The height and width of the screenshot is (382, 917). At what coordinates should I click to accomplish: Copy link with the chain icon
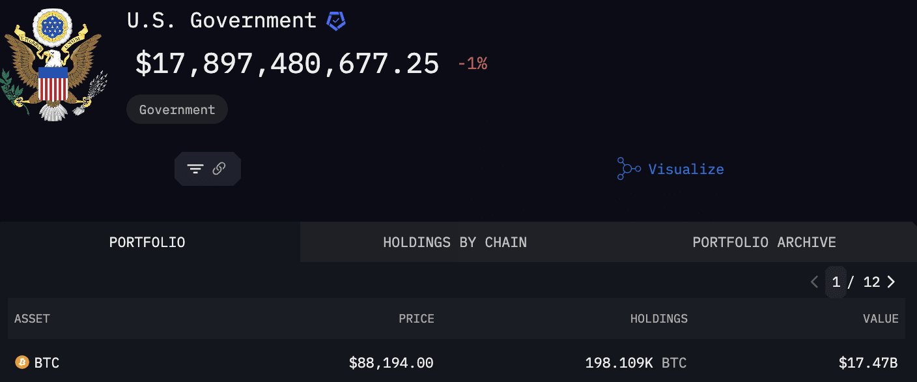click(x=219, y=169)
